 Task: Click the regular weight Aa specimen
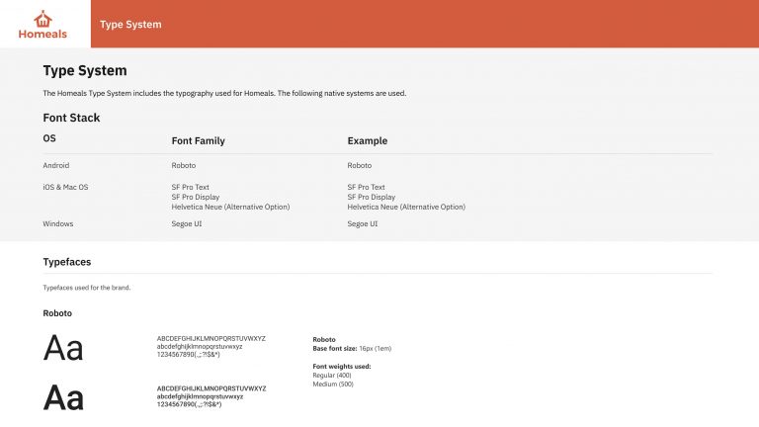63,348
